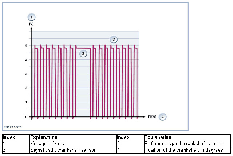Click the 5 volt tick label
This screenshot has width=233, height=156.
(26, 46)
